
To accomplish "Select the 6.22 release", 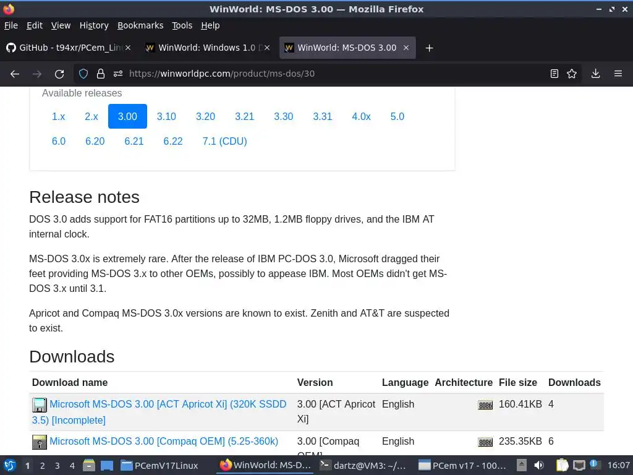I will point(173,141).
